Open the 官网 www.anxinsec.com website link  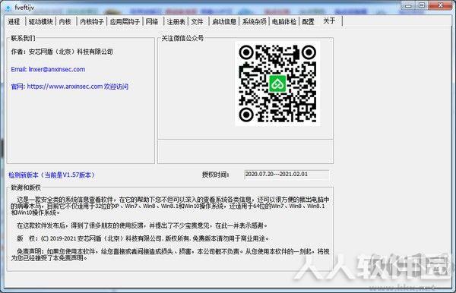[69, 87]
